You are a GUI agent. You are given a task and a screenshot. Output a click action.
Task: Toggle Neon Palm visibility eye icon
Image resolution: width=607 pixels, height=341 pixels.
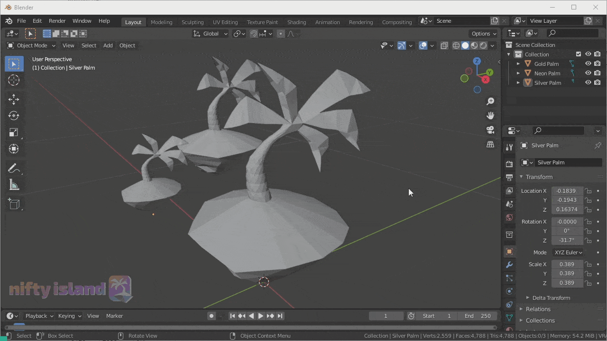588,73
